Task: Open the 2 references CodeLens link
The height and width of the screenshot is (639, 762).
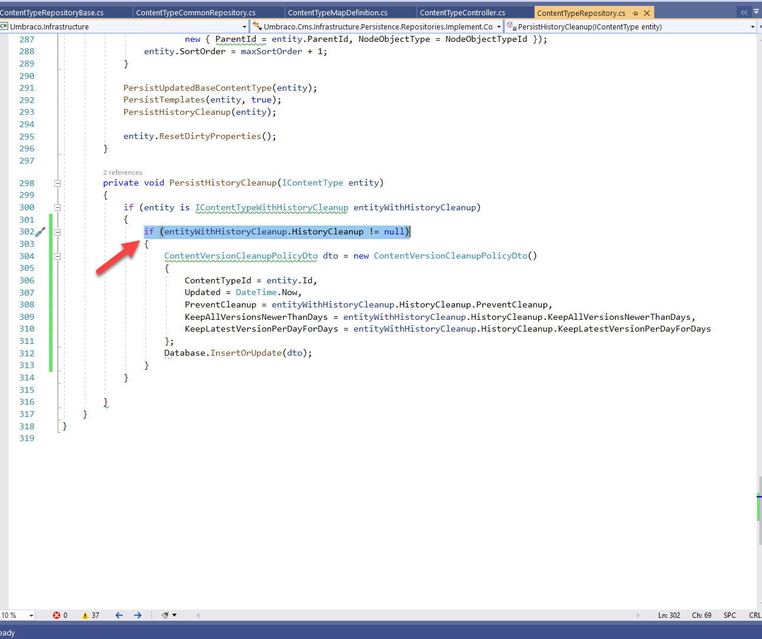Action: [122, 173]
